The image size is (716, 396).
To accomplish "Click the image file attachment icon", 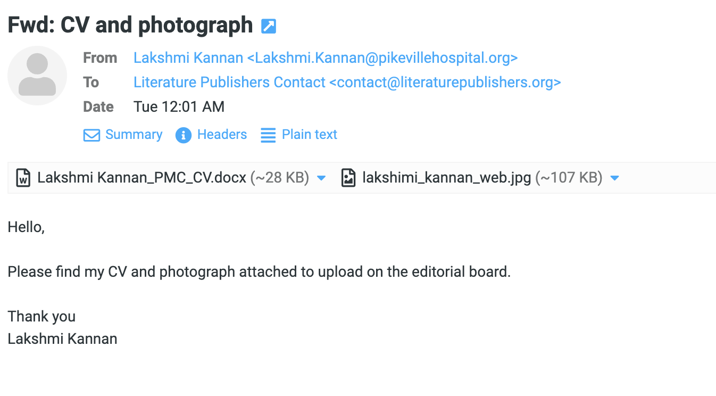I will (348, 178).
